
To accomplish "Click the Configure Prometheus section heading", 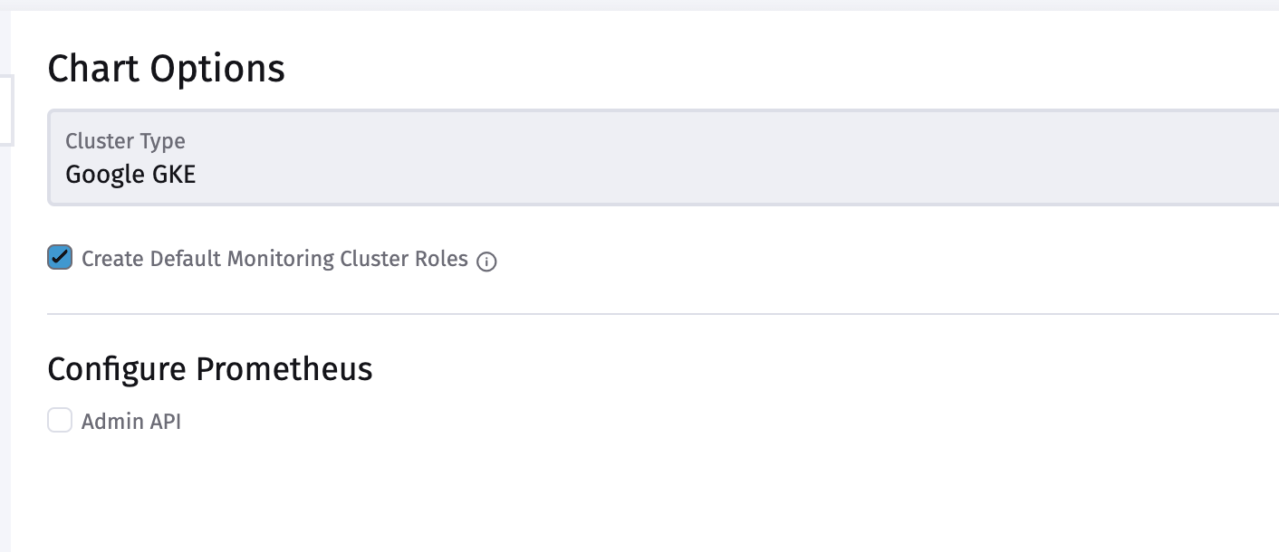I will coord(211,368).
